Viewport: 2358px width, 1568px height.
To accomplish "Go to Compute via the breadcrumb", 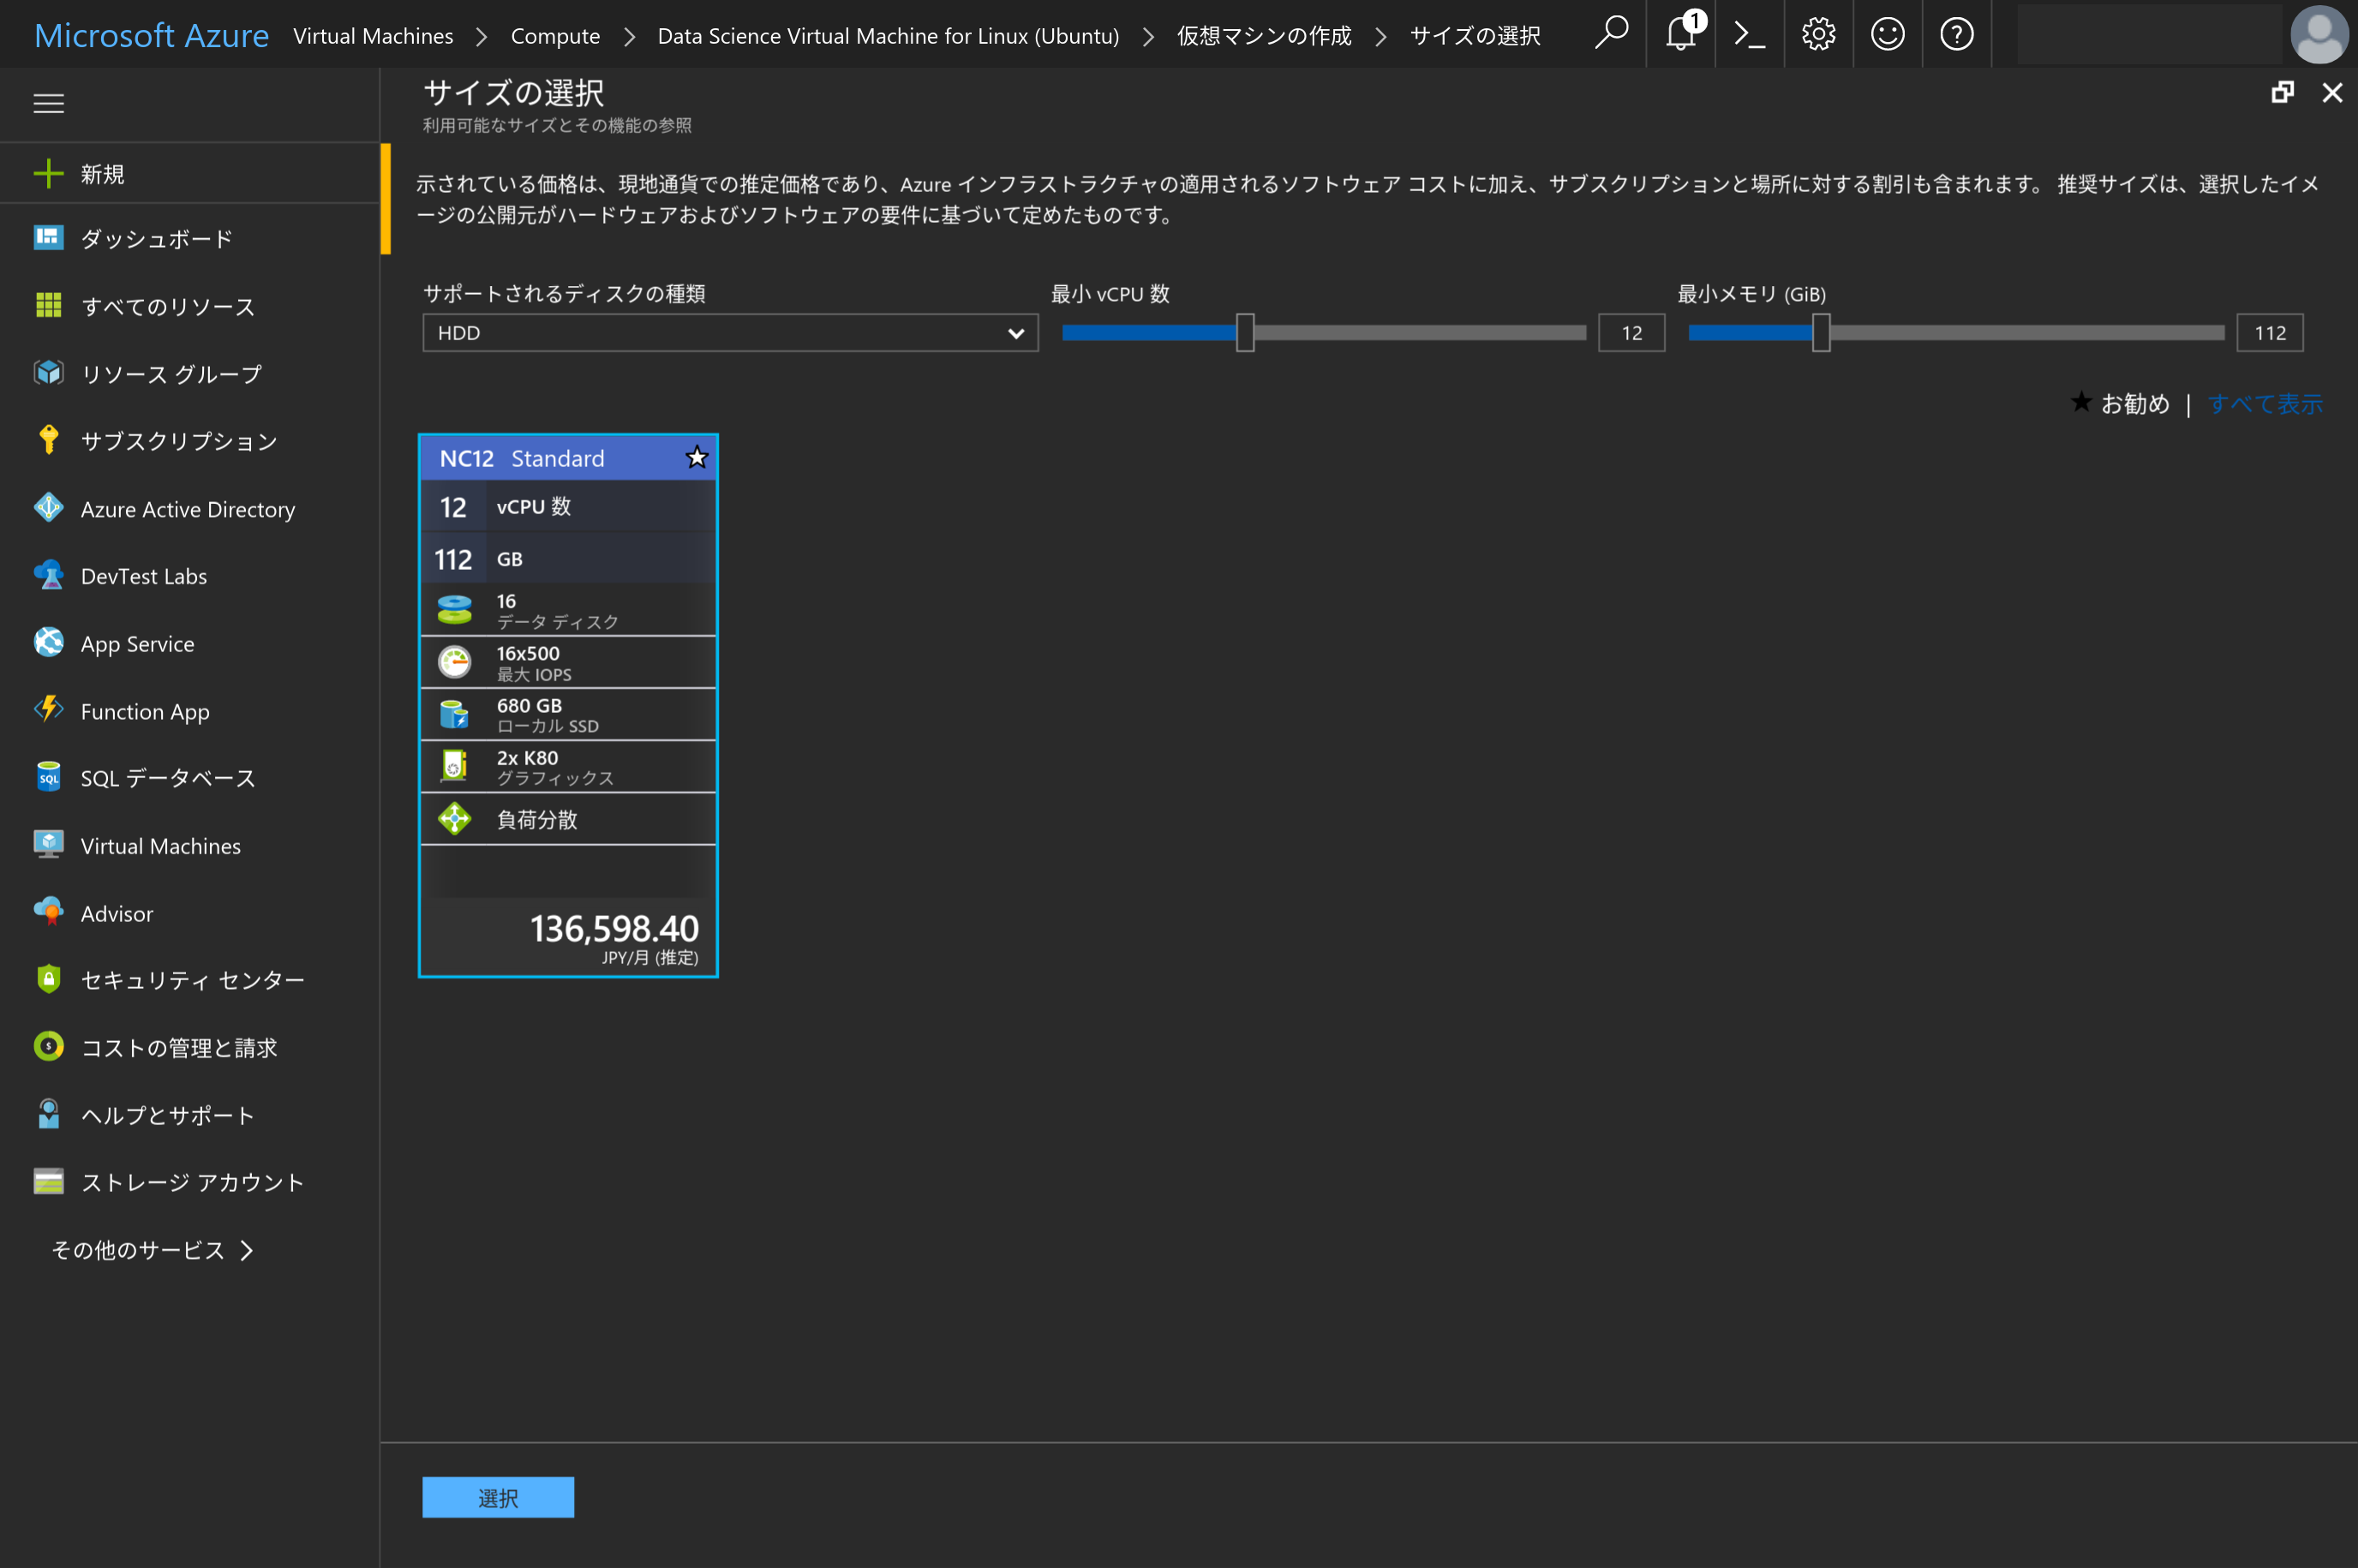I will coord(555,35).
